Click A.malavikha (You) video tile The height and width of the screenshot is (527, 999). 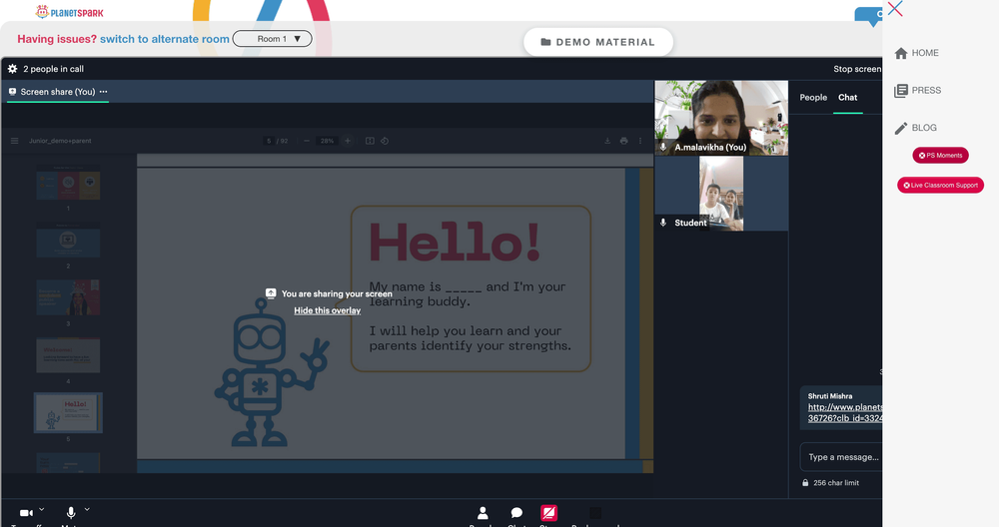721,118
